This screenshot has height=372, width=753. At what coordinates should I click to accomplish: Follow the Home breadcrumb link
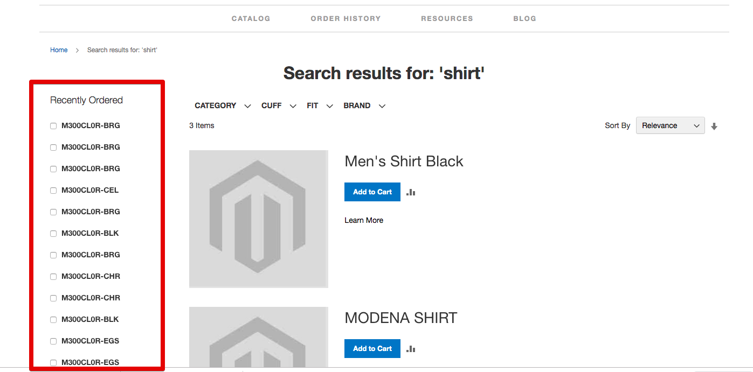coord(59,50)
